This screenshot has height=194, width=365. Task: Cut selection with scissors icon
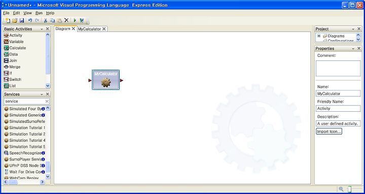click(x=46, y=20)
